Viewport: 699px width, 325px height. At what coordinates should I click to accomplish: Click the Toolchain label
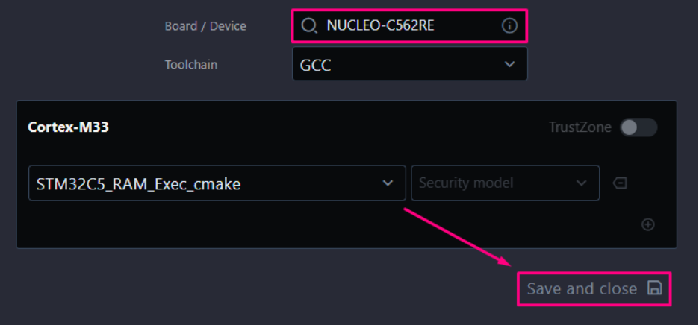191,65
